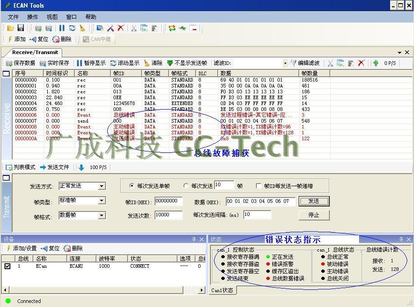
Task: Click 滚动显示 scroll display button
Action: point(125,63)
